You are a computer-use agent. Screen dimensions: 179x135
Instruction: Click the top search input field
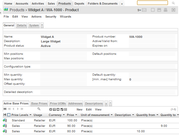point(152,3)
